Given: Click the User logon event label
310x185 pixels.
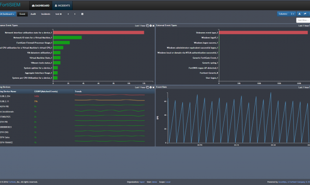Looking at the screenshot, I should coord(212,78).
